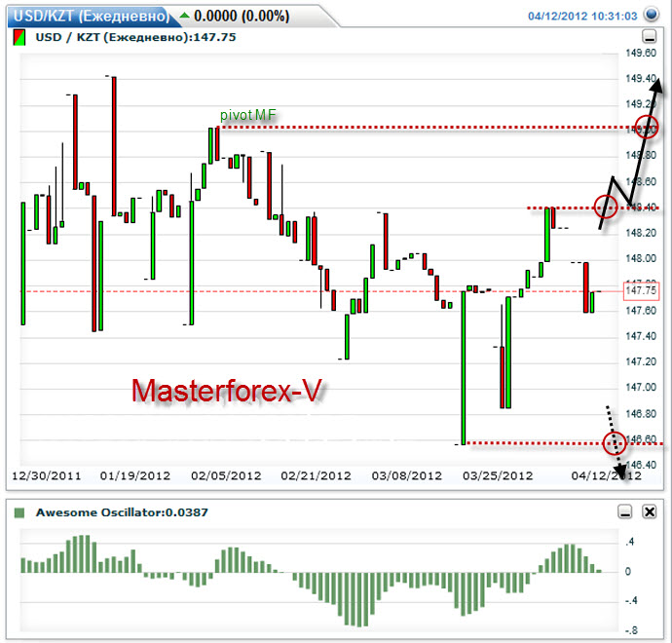
Task: Click the 149.60 price axis label
Action: 641,54
